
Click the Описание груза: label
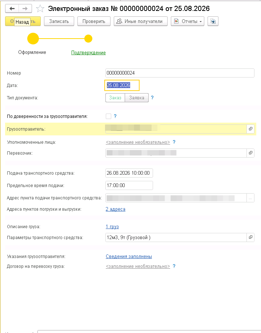point(24,227)
